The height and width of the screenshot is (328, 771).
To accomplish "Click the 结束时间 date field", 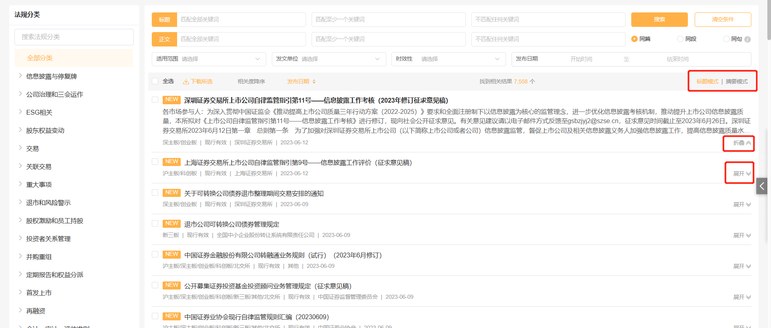I will (677, 59).
